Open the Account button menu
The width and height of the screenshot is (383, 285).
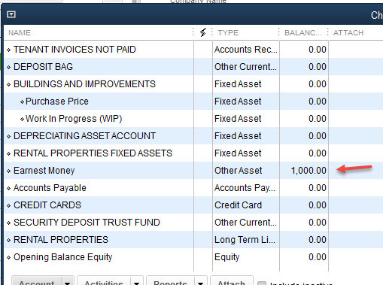click(x=43, y=281)
